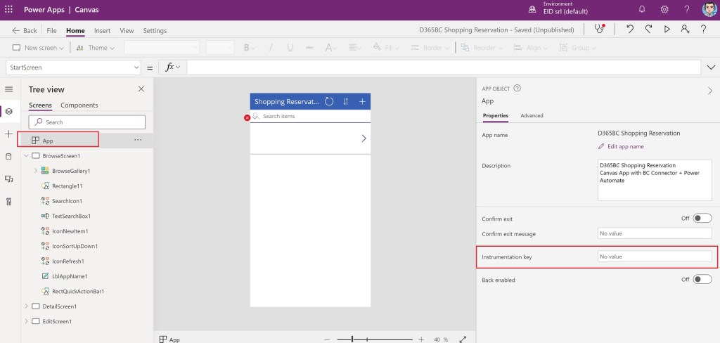720x343 pixels.
Task: Click the Instrumentation key input field
Action: coord(654,257)
